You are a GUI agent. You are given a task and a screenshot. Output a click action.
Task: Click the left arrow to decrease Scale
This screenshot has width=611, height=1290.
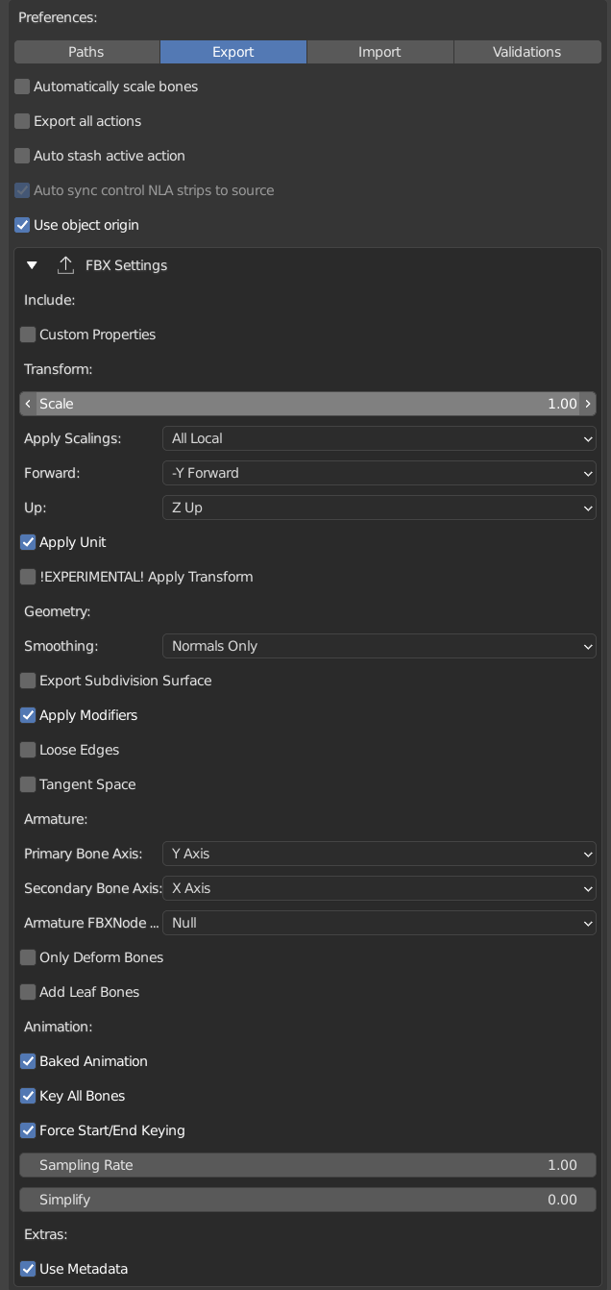pyautogui.click(x=27, y=404)
